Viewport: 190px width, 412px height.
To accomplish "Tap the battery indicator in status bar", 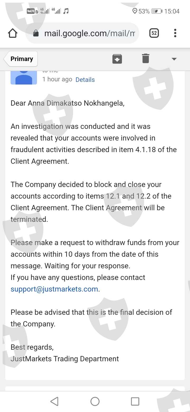I will coord(156,11).
